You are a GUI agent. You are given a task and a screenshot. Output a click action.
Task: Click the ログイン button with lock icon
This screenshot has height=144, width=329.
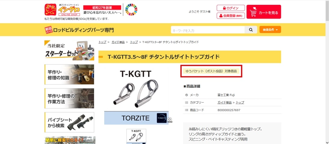tap(231, 8)
